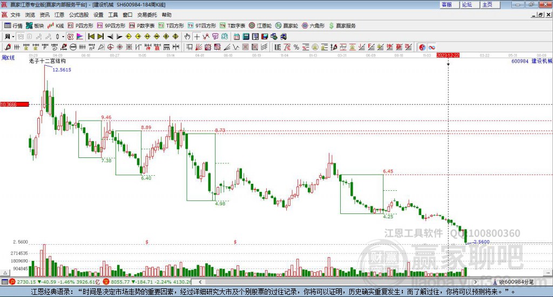
Task: Click the 周K线 chart label
Action: [8, 58]
